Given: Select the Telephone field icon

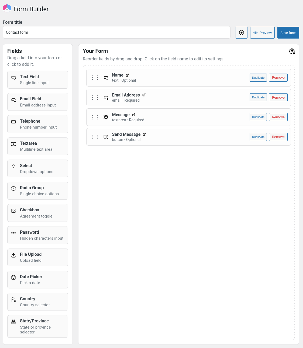Looking at the screenshot, I should tap(13, 122).
